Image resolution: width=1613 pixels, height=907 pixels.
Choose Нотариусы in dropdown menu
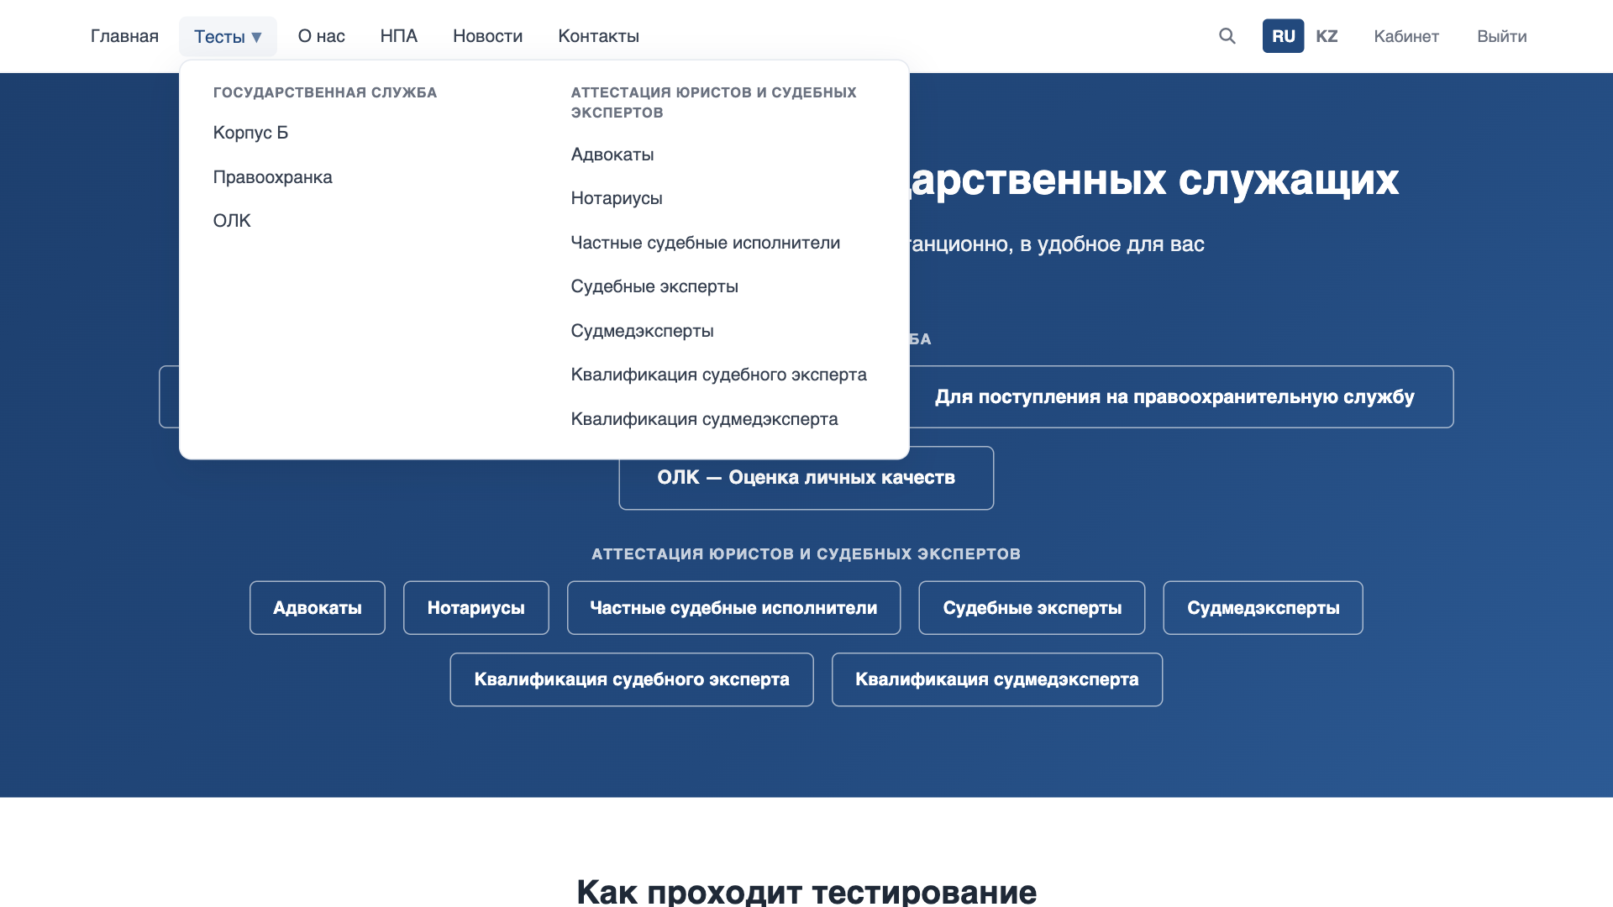click(617, 198)
